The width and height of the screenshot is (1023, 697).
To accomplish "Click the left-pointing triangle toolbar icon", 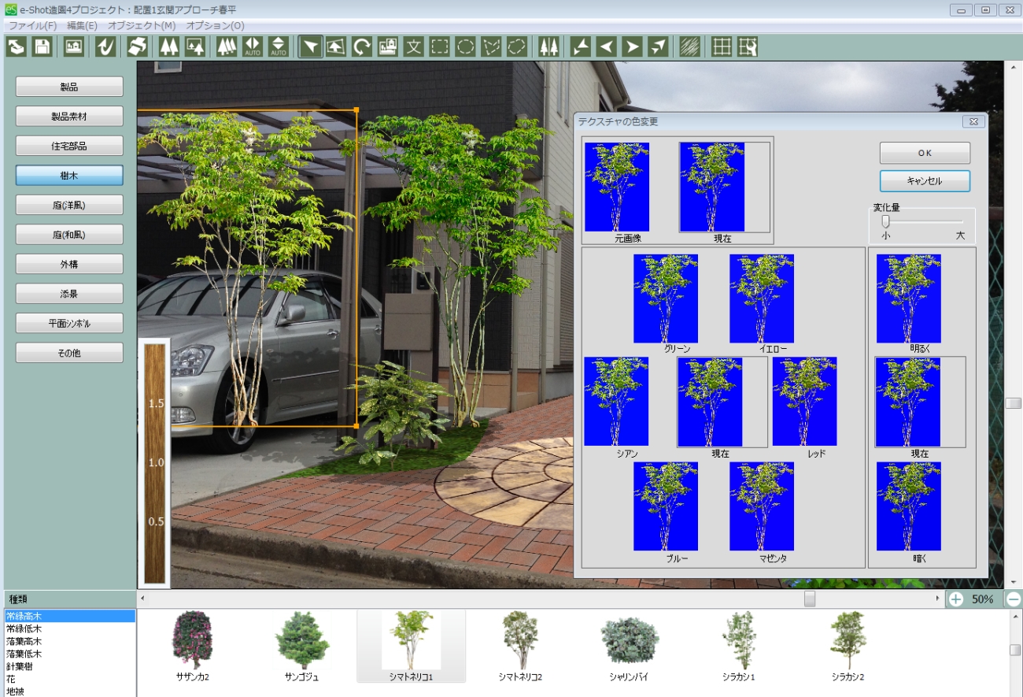I will coord(606,46).
